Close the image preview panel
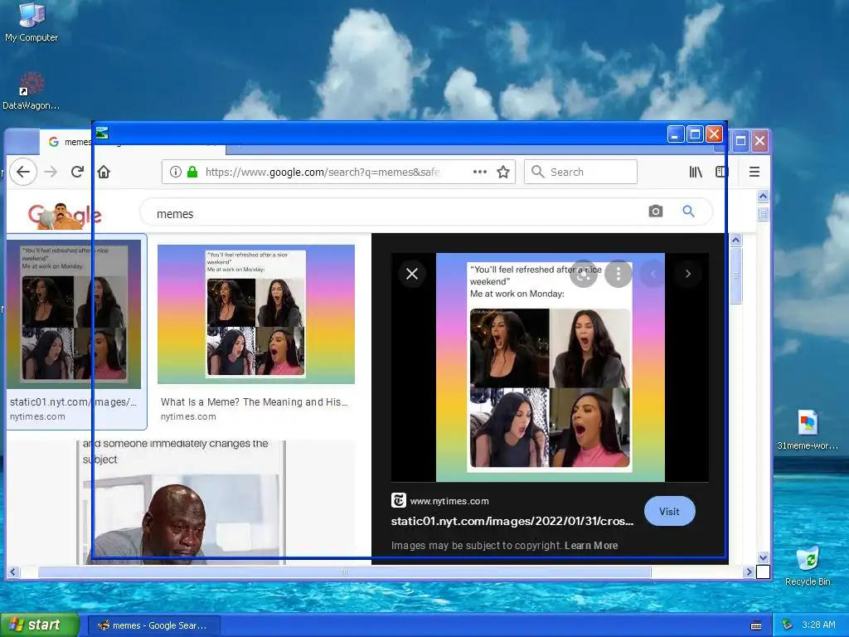The height and width of the screenshot is (637, 849). (x=412, y=274)
